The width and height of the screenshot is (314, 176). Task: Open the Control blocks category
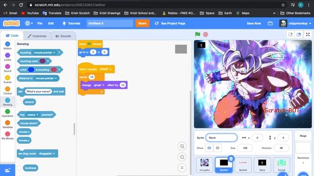tap(8, 90)
